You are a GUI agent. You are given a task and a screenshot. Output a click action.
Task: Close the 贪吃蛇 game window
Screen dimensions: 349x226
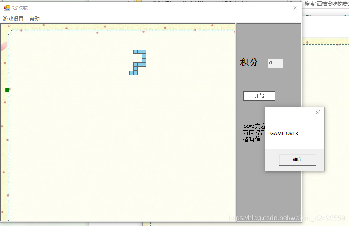point(295,8)
